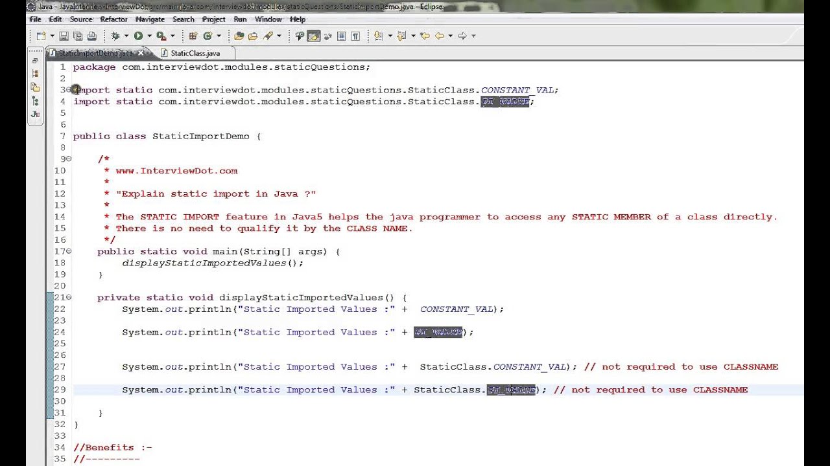Open the Help menu
The height and width of the screenshot is (466, 830).
point(298,19)
